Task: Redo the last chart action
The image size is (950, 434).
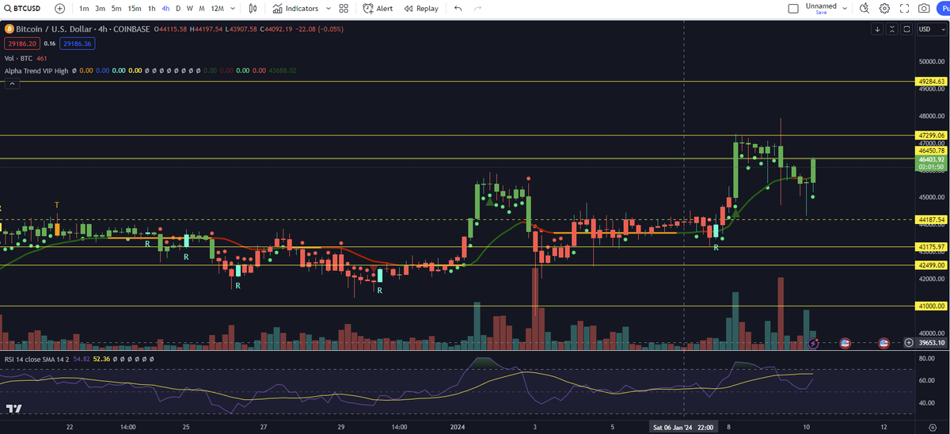Action: click(x=477, y=8)
